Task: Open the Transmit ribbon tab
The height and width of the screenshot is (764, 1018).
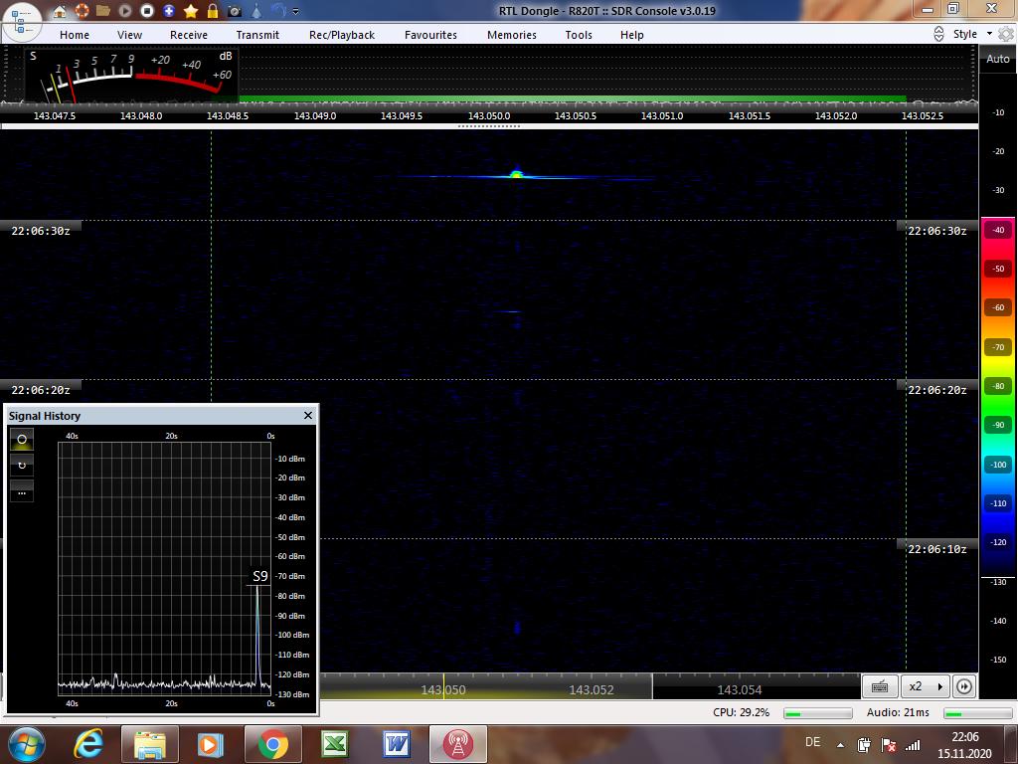Action: point(257,35)
